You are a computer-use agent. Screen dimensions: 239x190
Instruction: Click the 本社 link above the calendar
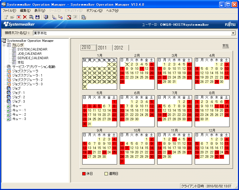[225, 46]
